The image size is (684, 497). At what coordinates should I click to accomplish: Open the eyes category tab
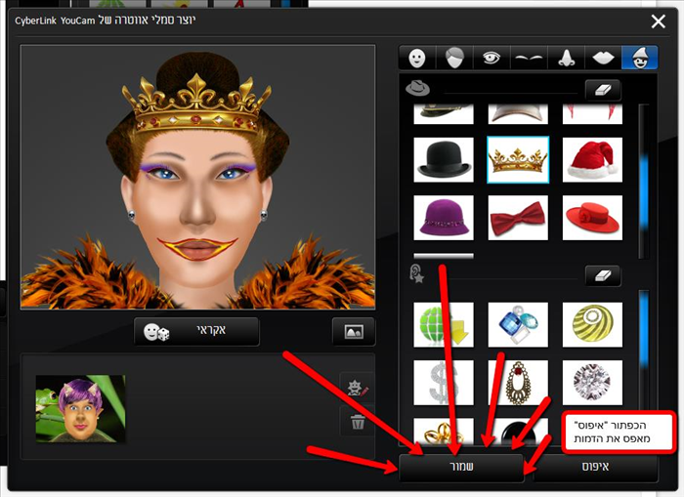(x=492, y=58)
